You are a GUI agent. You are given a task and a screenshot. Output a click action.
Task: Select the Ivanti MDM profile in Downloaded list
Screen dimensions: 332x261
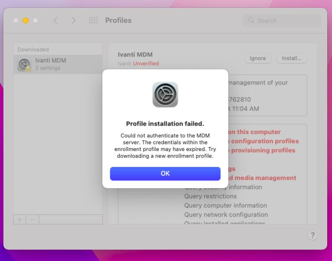click(57, 64)
